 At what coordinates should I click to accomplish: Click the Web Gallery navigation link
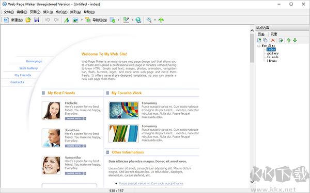pyautogui.click(x=28, y=68)
